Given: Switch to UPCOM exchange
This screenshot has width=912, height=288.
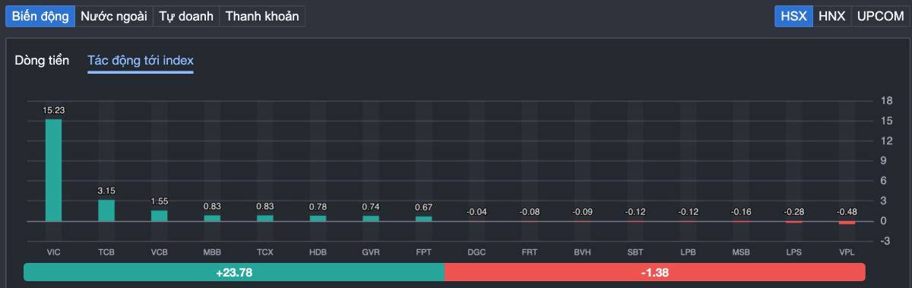Looking at the screenshot, I should (880, 16).
